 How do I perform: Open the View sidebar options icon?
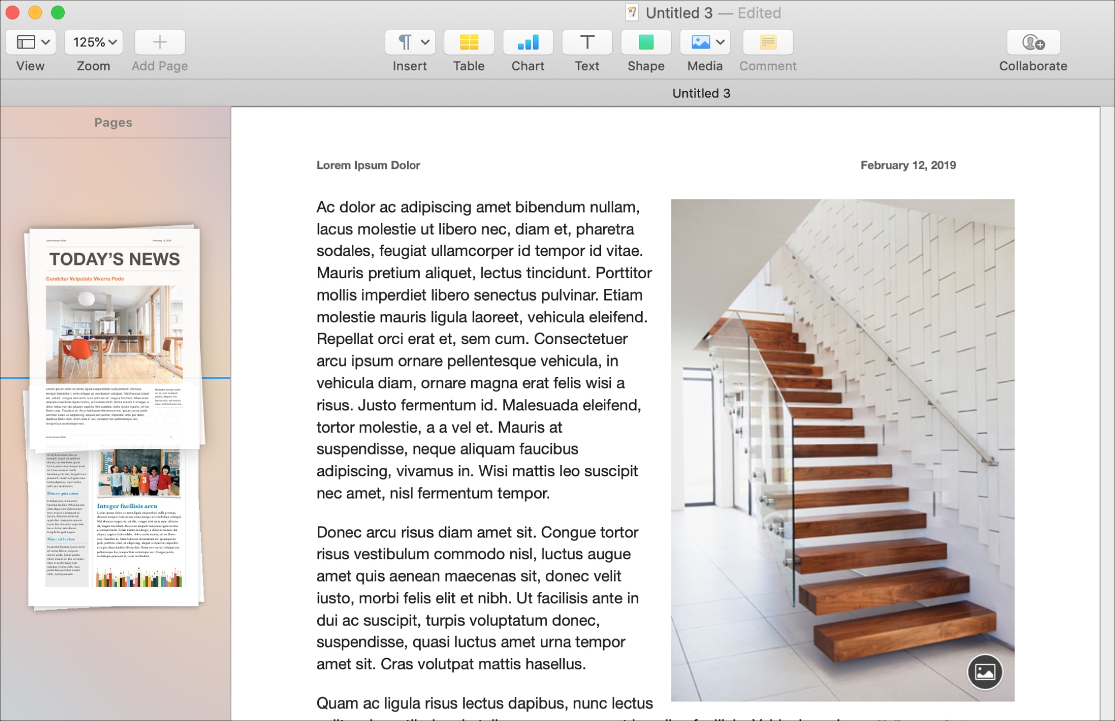26,42
